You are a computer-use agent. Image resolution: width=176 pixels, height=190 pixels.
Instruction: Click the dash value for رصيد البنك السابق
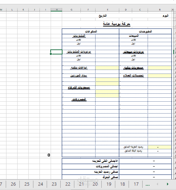[158, 151]
